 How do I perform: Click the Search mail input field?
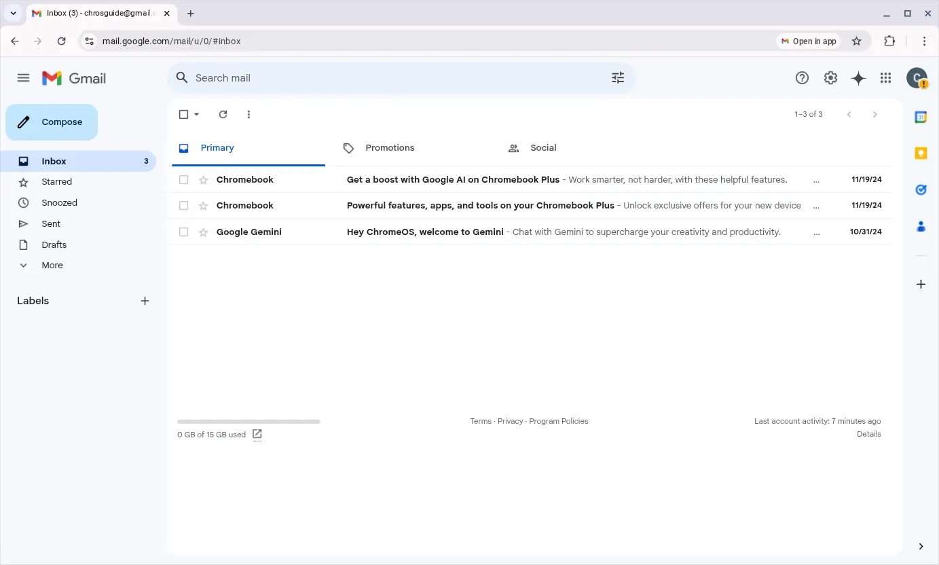394,78
